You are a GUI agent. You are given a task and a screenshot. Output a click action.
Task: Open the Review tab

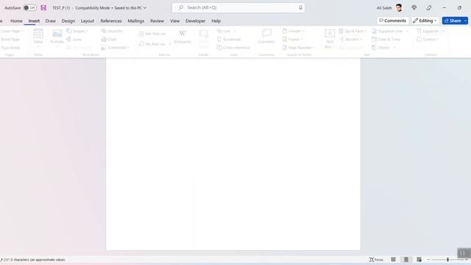point(157,21)
